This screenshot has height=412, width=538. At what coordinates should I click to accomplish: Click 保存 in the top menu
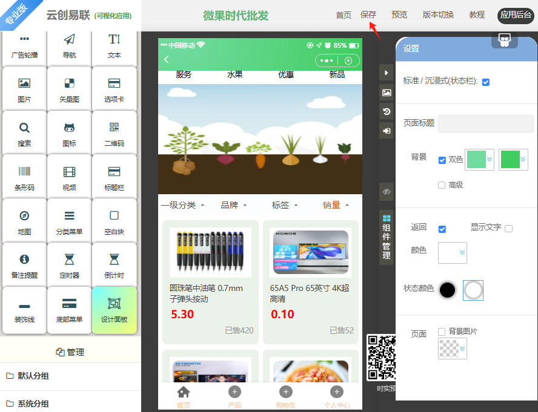(x=368, y=15)
